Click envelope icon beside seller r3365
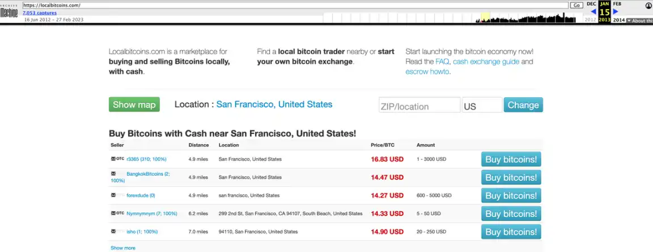Image resolution: width=653 pixels, height=252 pixels. [113, 159]
